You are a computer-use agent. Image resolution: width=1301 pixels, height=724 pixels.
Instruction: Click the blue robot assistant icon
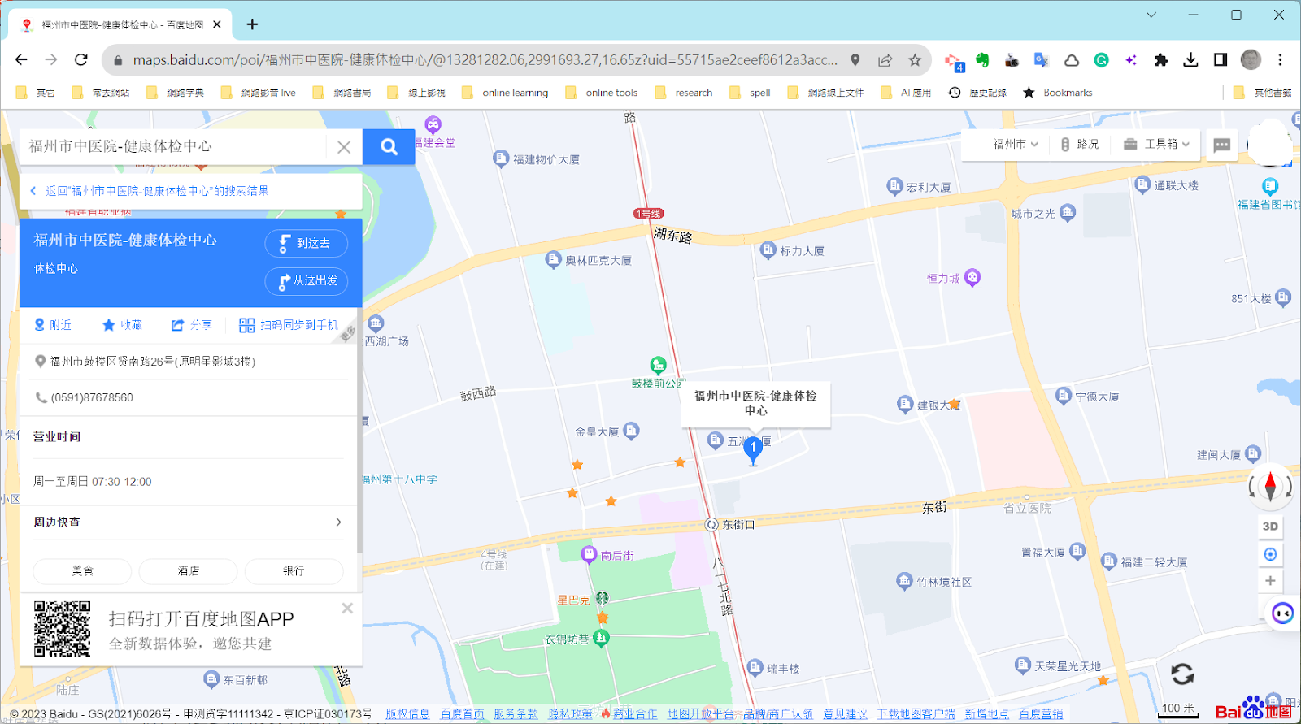[x=1283, y=613]
